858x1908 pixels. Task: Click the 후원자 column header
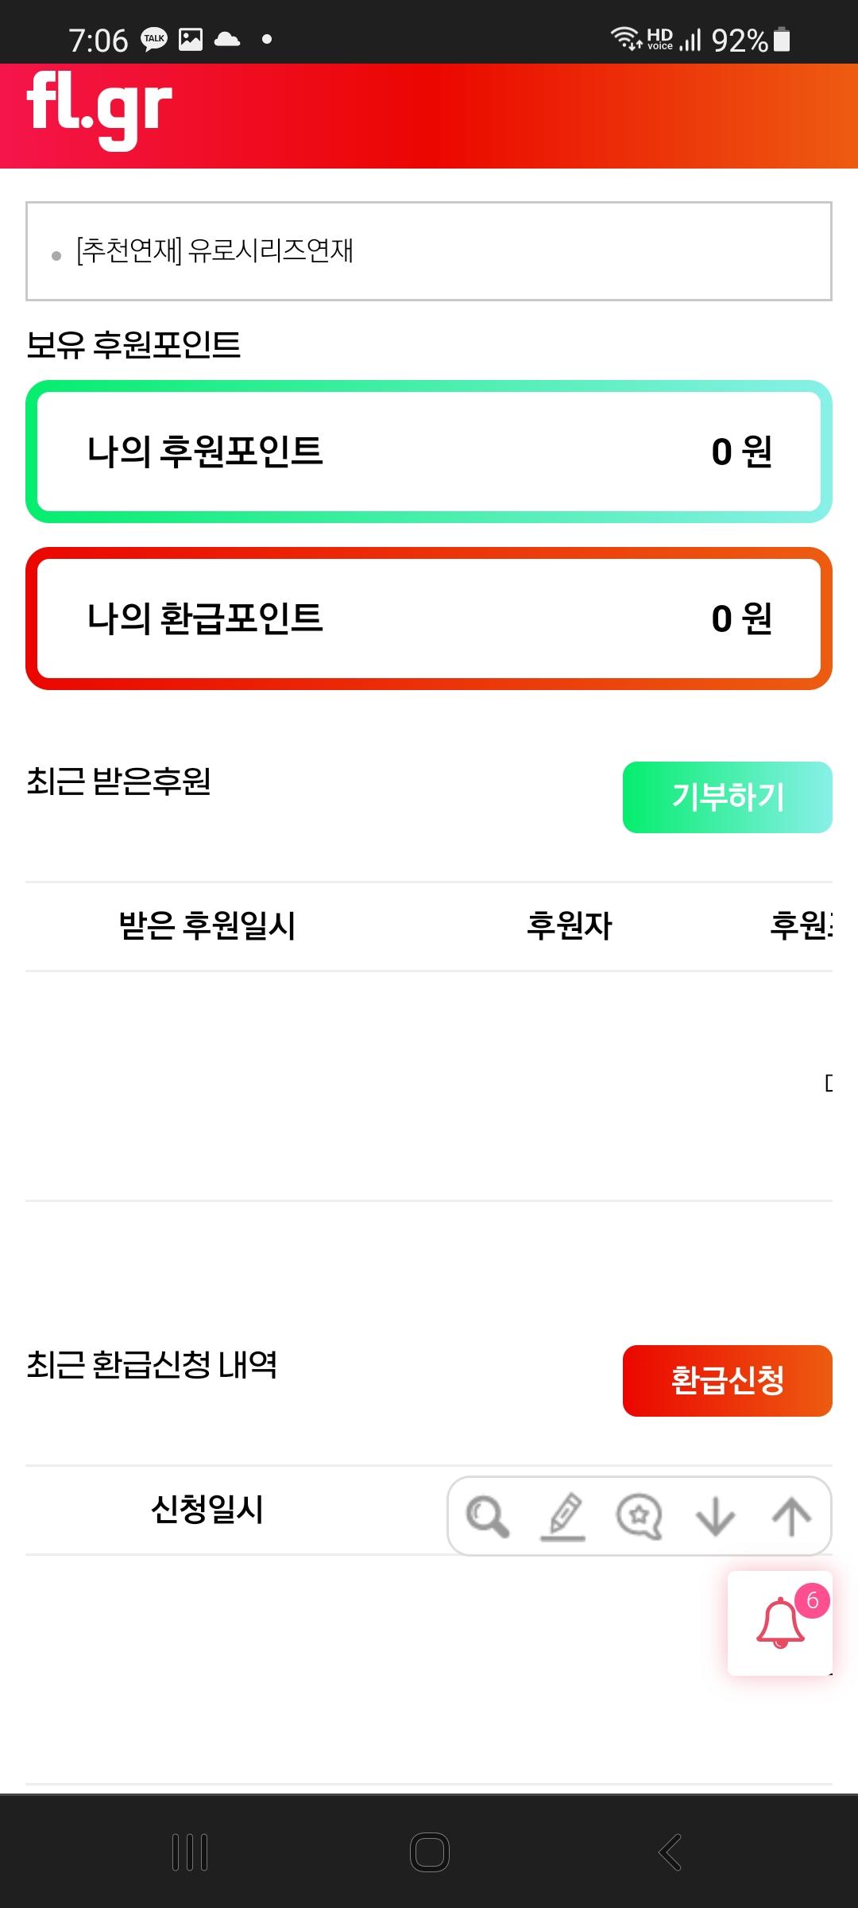tap(570, 925)
